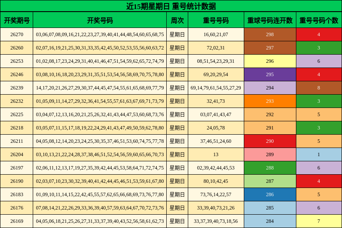Click draw numbers starting 14,17,20,21,26
Image resolution: width=342 pixels, height=228 pixels.
[x=99, y=88]
